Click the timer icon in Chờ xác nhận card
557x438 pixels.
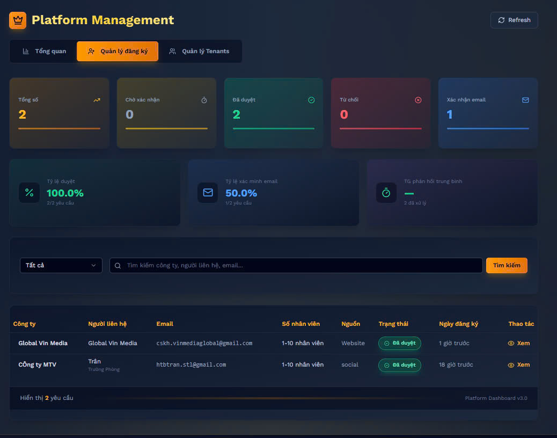204,100
